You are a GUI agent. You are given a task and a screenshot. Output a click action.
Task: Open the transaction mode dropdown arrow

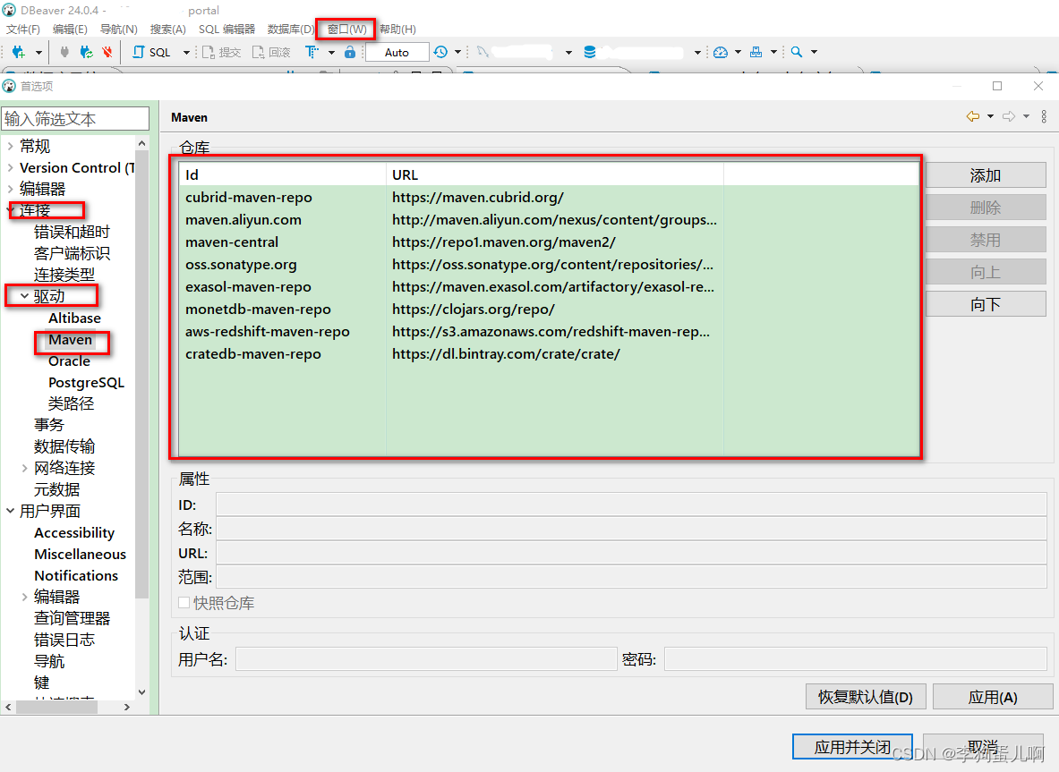pos(331,52)
